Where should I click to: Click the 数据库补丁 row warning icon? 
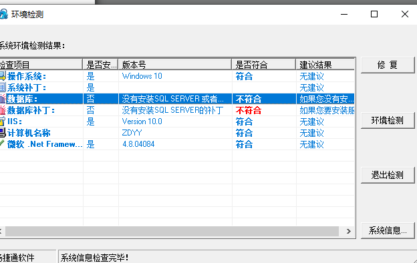(x=3, y=110)
